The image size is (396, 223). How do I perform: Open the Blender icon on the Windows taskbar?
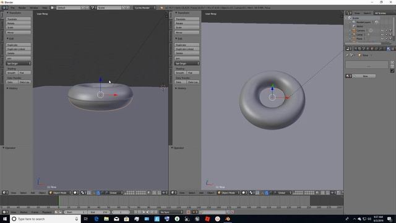[x=227, y=219]
